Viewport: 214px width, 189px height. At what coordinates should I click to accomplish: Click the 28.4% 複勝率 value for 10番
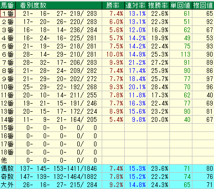pyautogui.click(x=160, y=87)
